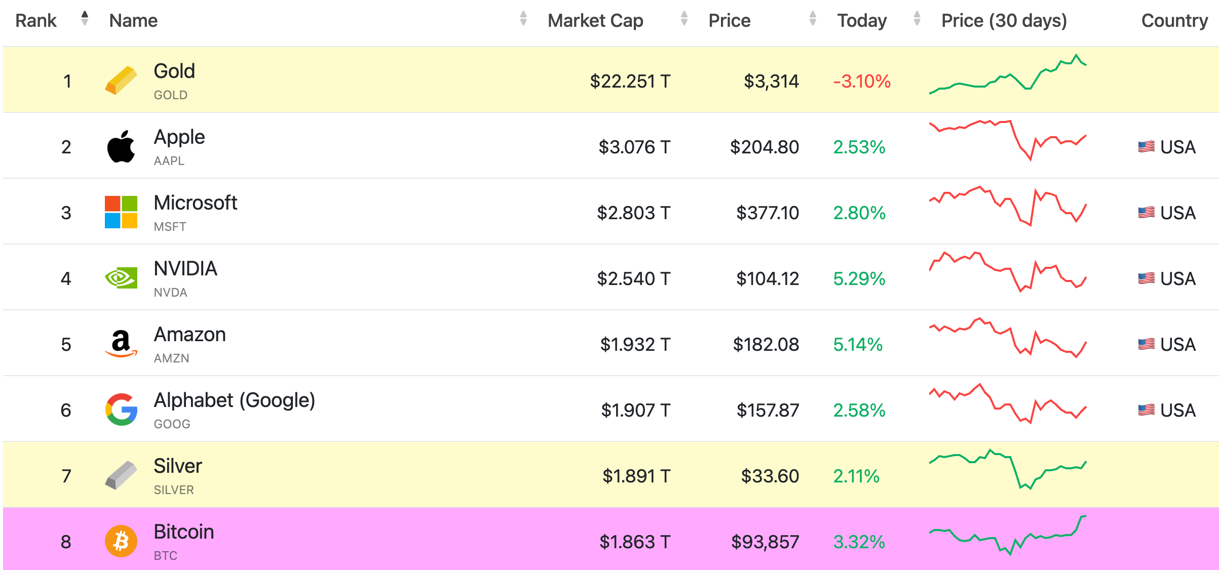Click the Bitcoin logo icon
The width and height of the screenshot is (1219, 570).
(x=121, y=541)
